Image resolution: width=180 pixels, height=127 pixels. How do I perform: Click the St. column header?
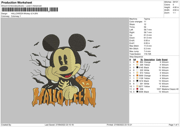142,59
